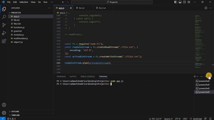Open the Customize Layout icon

(x=189, y=2)
